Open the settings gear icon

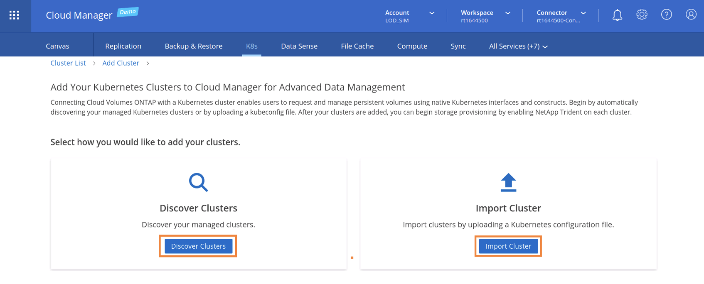tap(642, 15)
